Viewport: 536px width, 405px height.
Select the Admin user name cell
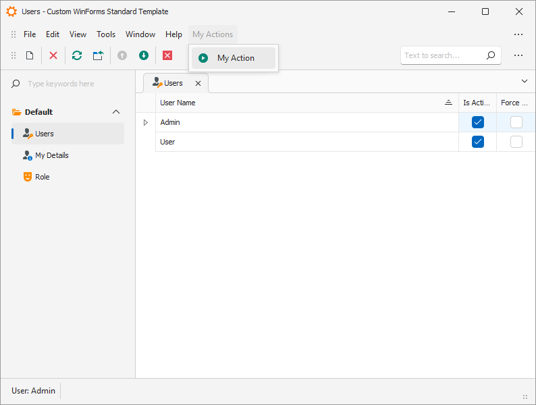click(x=307, y=122)
